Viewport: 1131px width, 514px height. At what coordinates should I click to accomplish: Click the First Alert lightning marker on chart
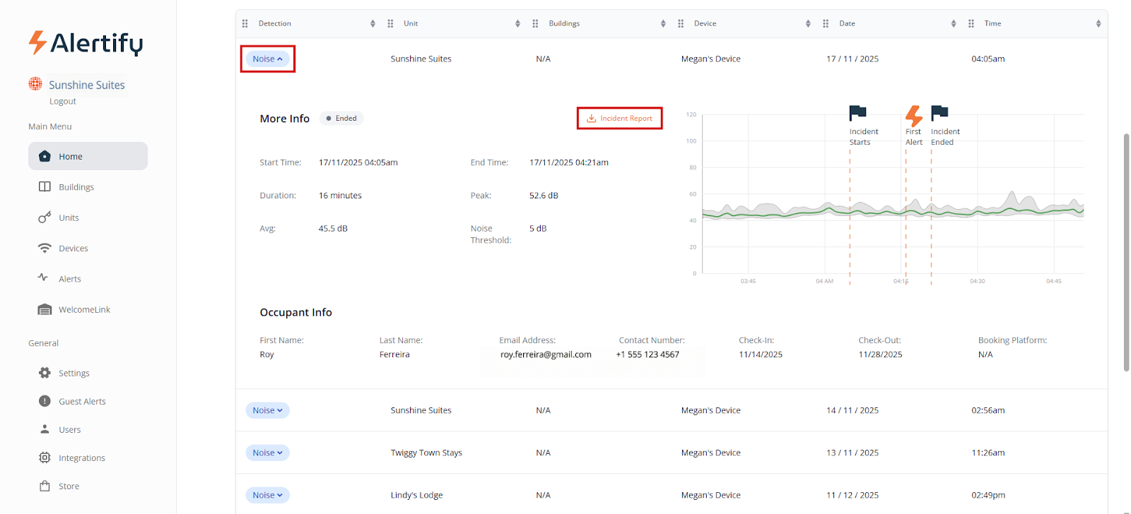[x=913, y=116]
